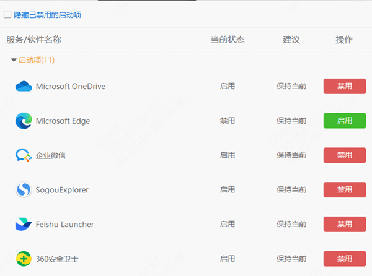Click the 360安全卫士 shield icon
Screen dimensions: 372x276
coord(24,259)
